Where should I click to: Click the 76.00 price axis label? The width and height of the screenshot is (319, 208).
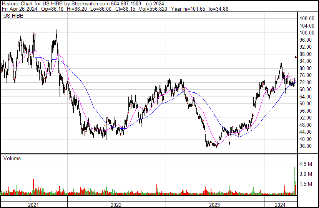click(306, 75)
